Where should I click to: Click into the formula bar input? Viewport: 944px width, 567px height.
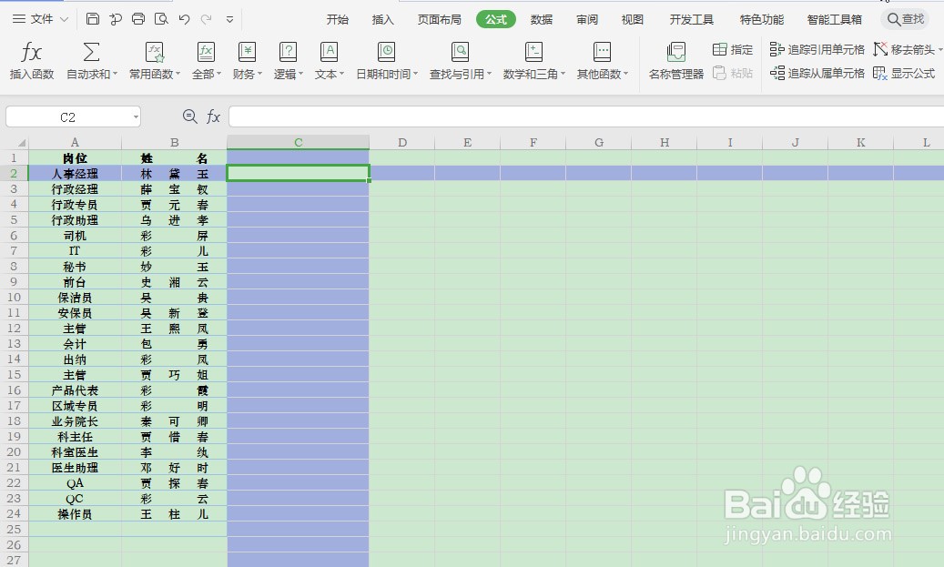click(x=585, y=116)
